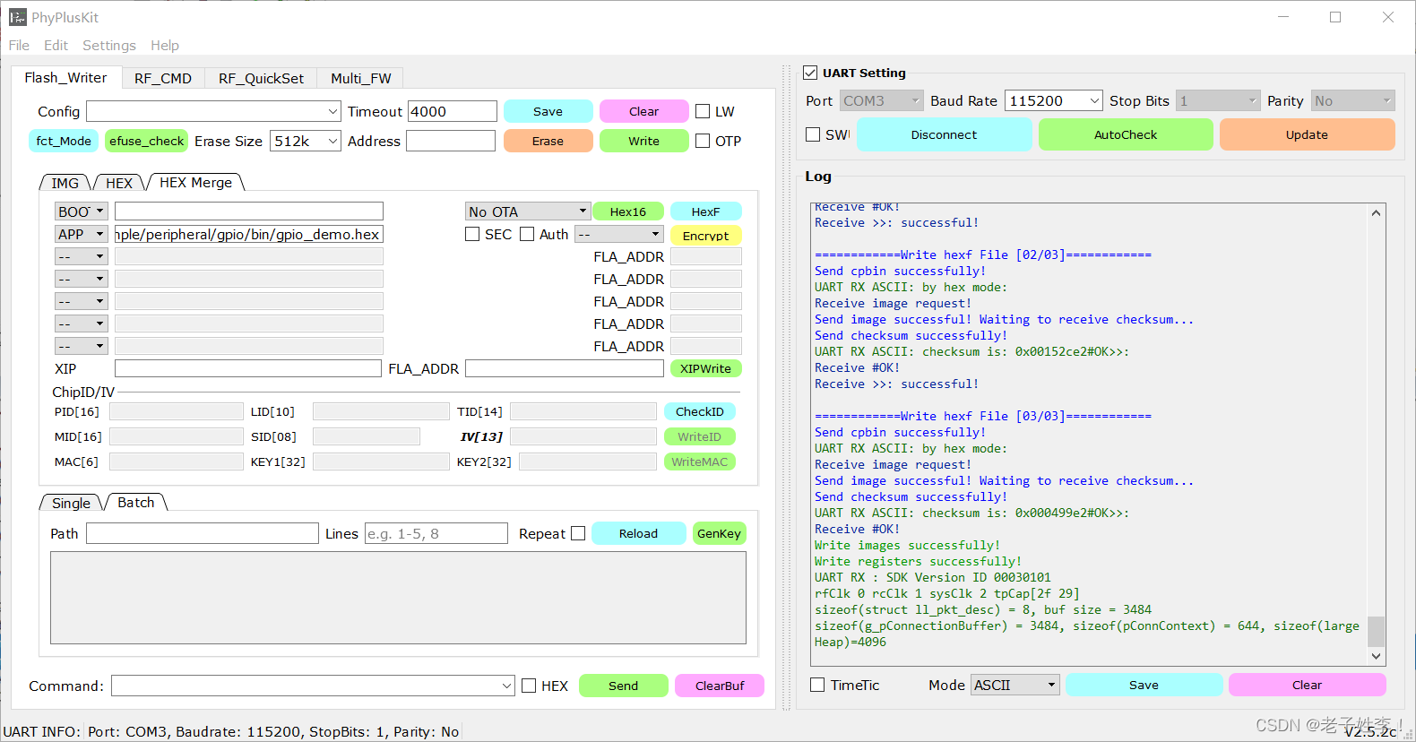Open the BOOT type dropdown
The height and width of the screenshot is (742, 1416).
(x=82, y=211)
